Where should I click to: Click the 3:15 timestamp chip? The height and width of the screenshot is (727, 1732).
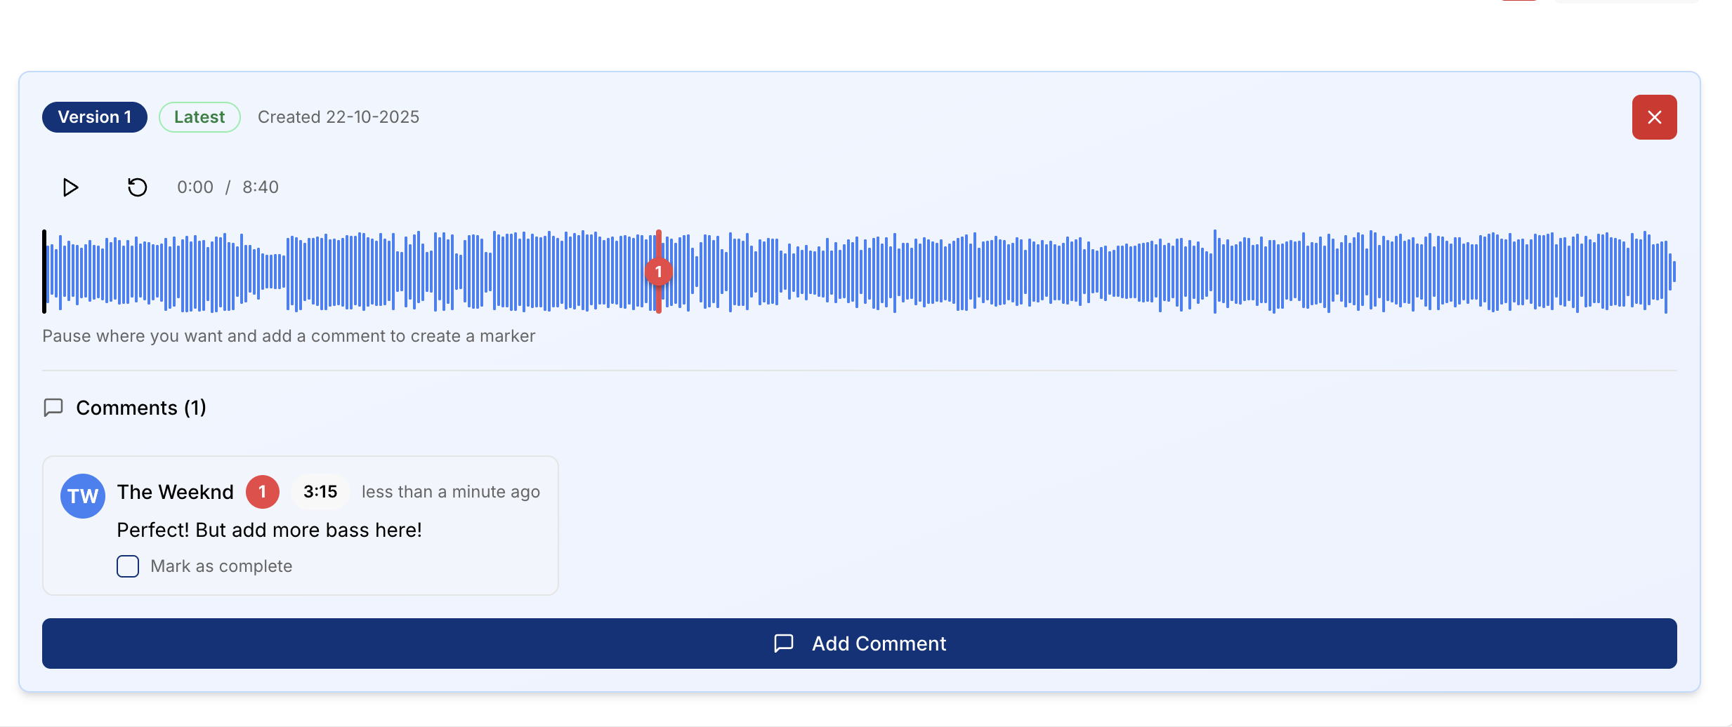point(320,491)
